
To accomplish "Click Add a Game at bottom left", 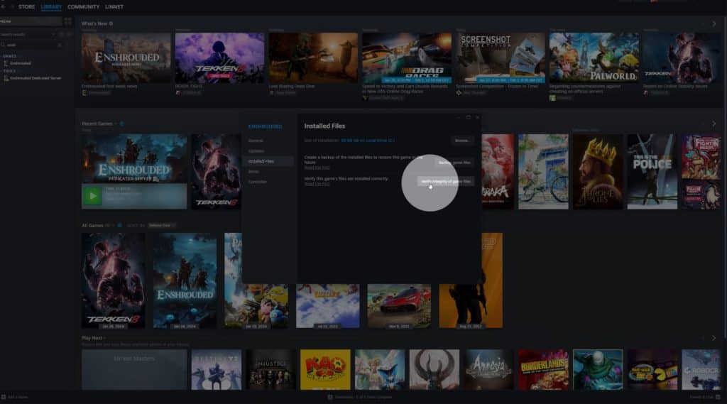I will (x=14, y=397).
